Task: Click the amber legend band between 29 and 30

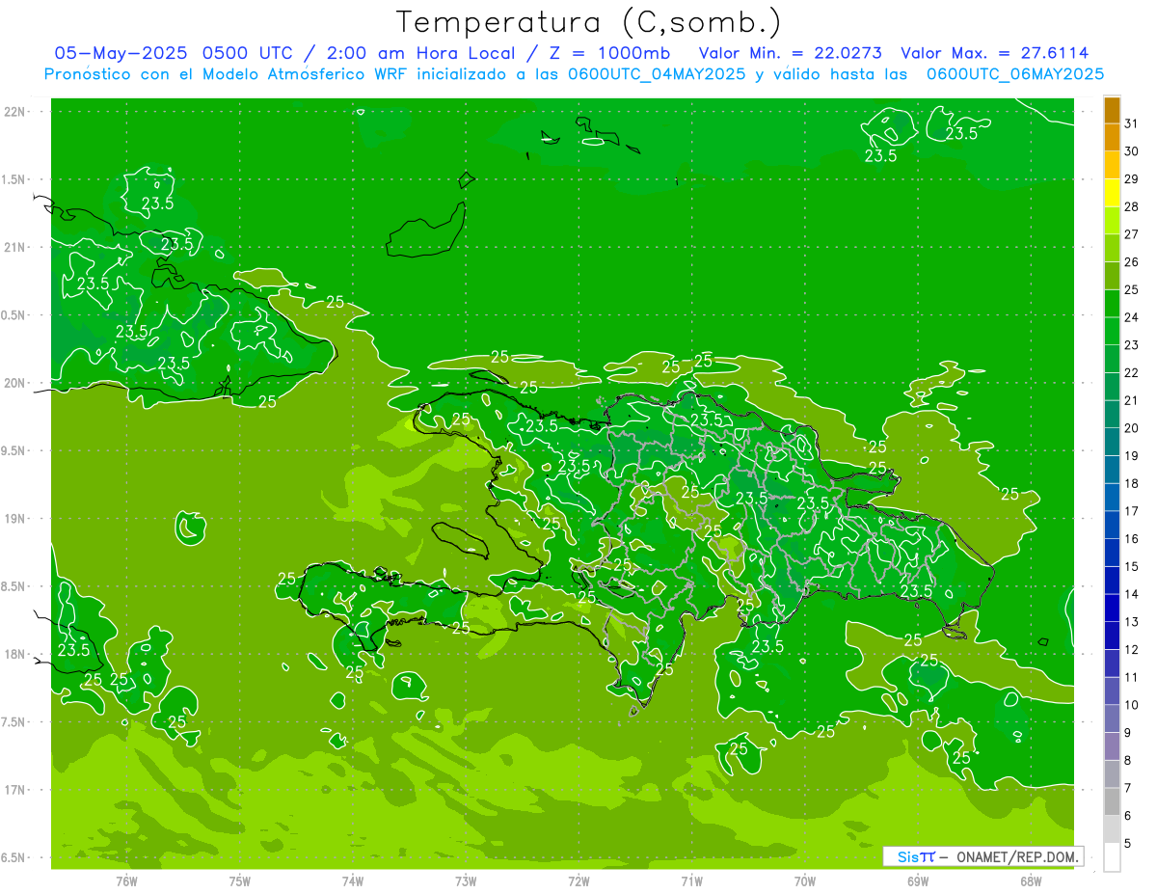Action: point(1112,165)
